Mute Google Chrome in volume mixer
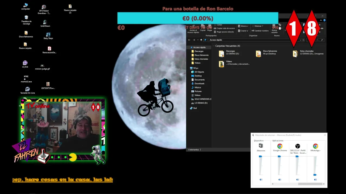 pyautogui.click(x=280, y=179)
